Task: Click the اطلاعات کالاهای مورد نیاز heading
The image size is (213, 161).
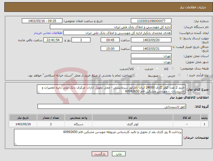Action: coord(189,97)
